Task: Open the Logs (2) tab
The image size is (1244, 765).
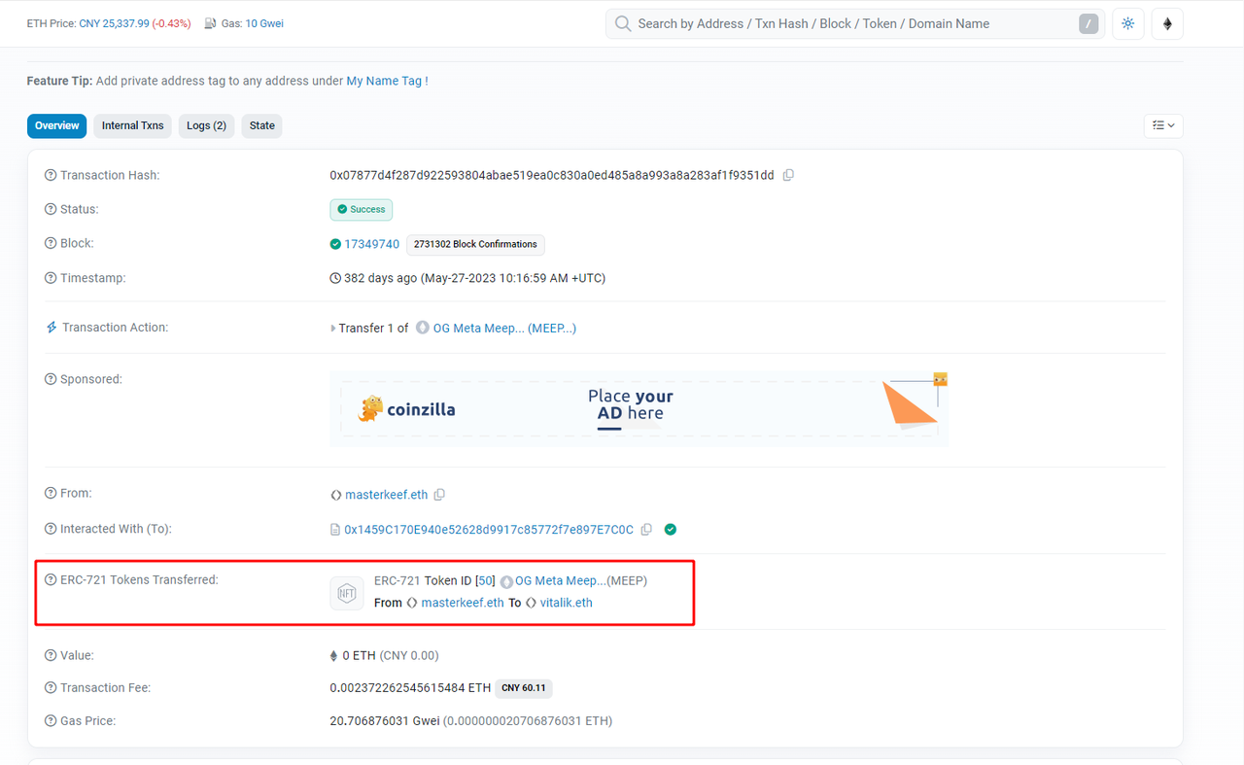Action: pos(206,125)
